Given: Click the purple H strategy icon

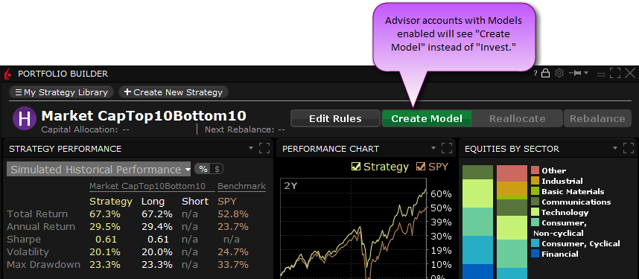Looking at the screenshot, I should click(x=25, y=119).
